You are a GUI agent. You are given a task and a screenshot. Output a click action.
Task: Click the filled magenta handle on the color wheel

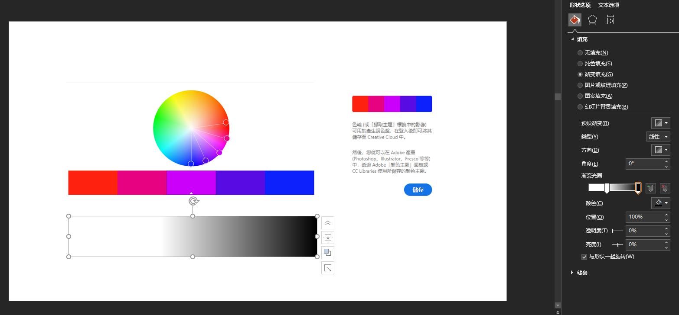coord(219,153)
